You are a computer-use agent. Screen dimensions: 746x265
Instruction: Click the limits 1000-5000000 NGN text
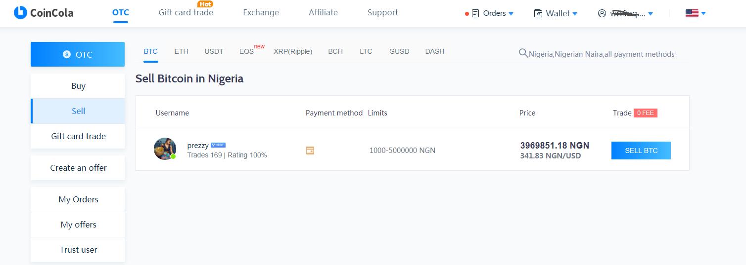(x=402, y=151)
